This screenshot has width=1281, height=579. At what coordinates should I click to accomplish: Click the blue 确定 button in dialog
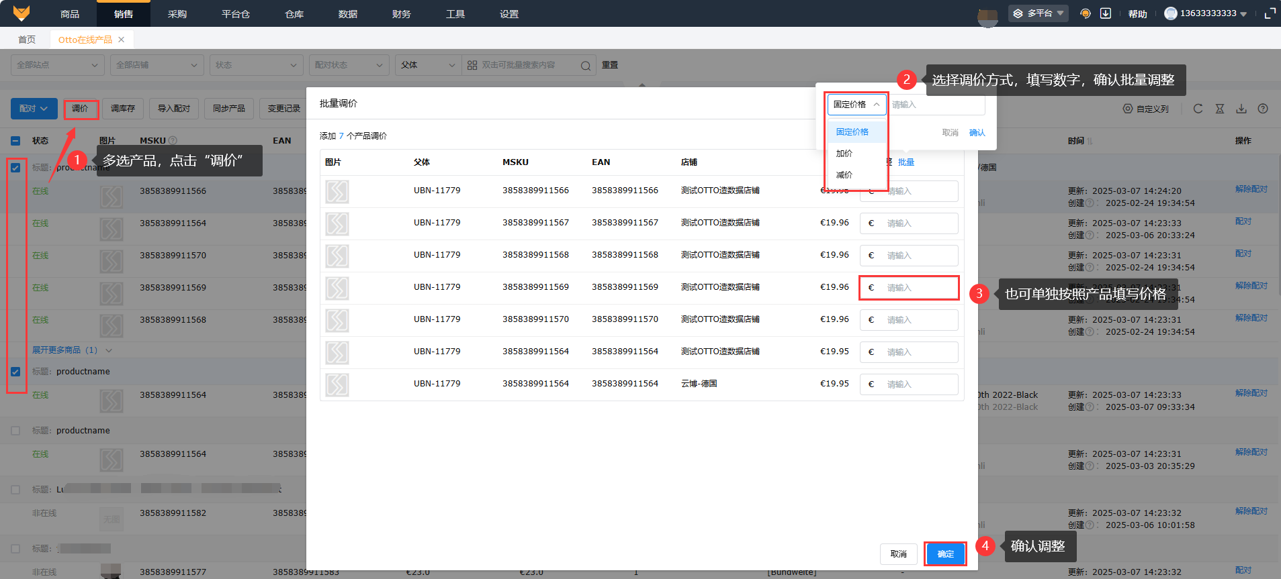click(x=945, y=554)
